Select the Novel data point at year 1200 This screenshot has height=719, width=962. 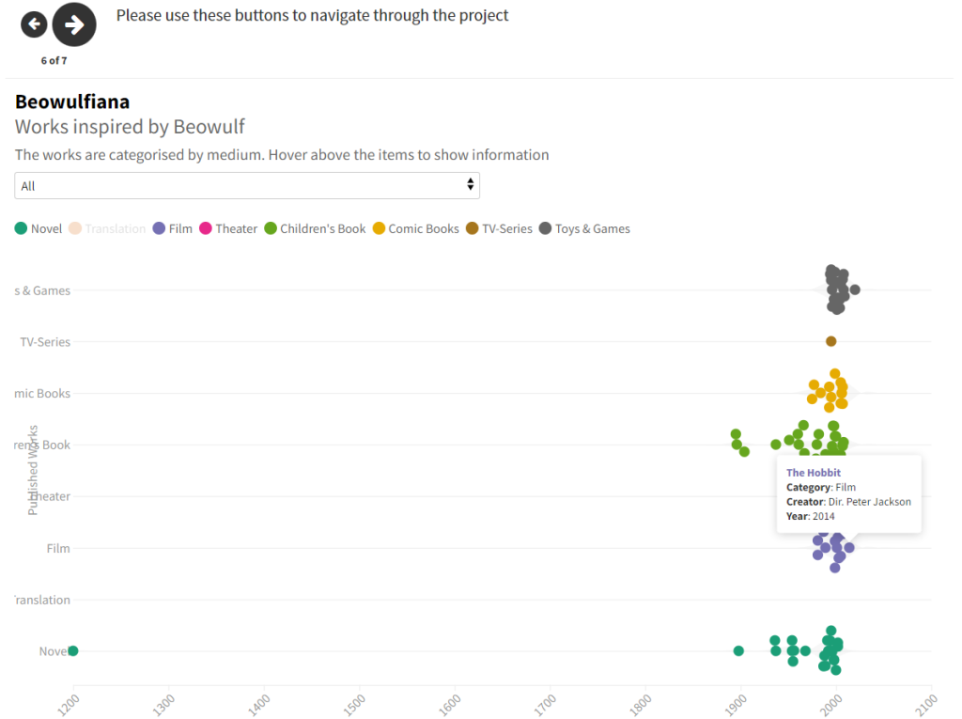(73, 650)
